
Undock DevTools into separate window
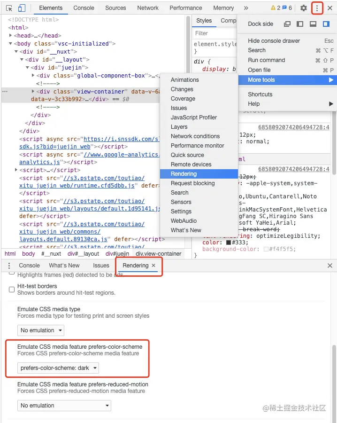point(287,24)
